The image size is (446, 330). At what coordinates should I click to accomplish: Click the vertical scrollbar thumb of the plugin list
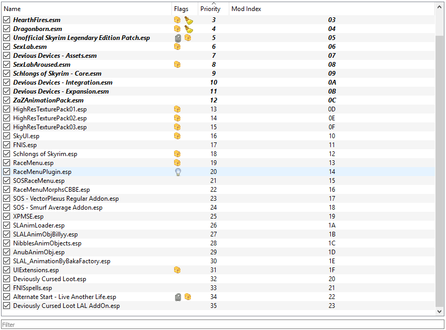(x=440, y=171)
